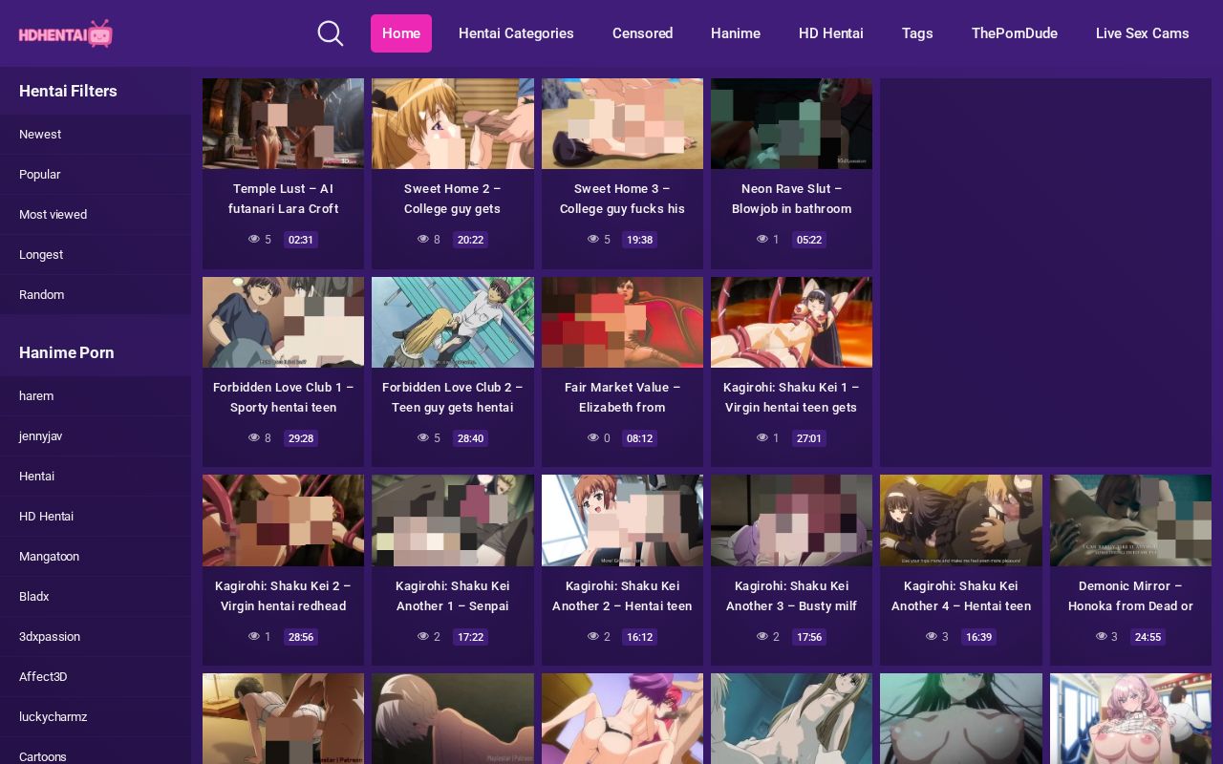The image size is (1223, 764).
Task: Click the views eye icon on Sweet Home 2 card
Action: pos(423,239)
